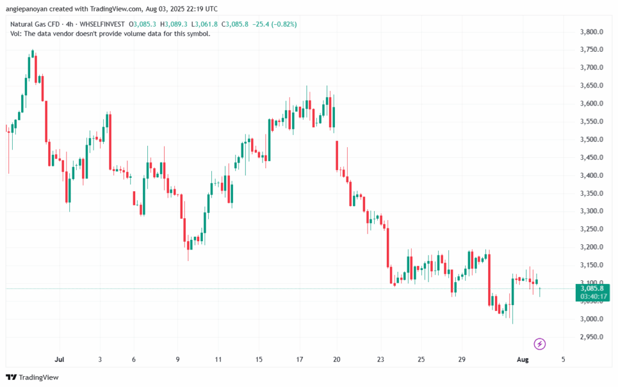The width and height of the screenshot is (618, 387).
Task: Click the TradingView logo at bottom left
Action: [x=33, y=377]
